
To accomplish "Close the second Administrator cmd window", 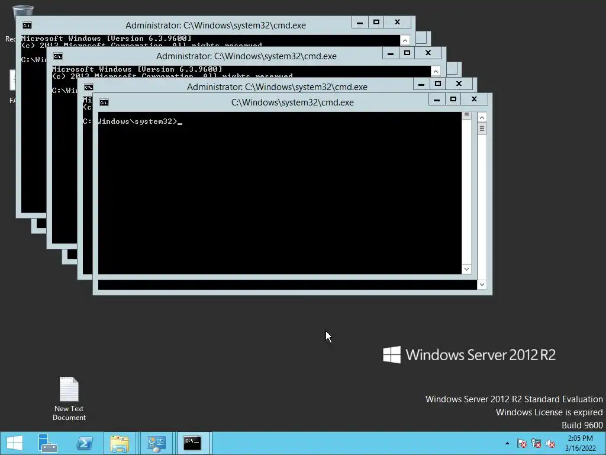I will click(428, 53).
